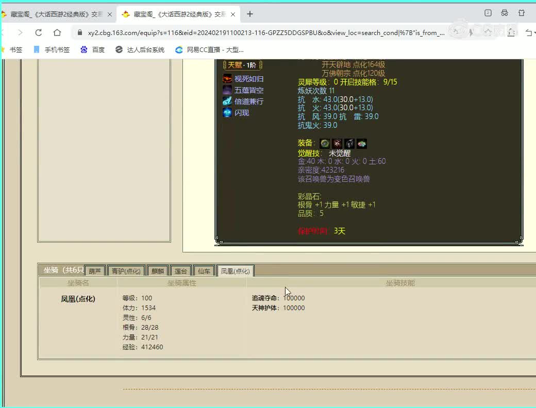Go to the browser home page
This screenshot has width=536, height=408.
pos(57,32)
